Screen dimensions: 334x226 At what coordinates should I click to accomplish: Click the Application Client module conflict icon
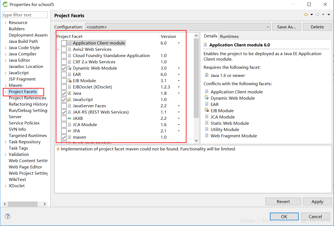207,92
